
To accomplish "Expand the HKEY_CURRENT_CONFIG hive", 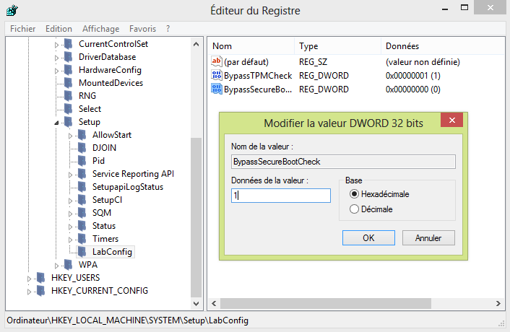I will (30, 292).
